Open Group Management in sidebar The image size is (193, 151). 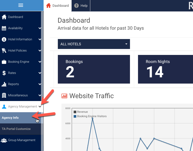pyautogui.click(x=20, y=140)
